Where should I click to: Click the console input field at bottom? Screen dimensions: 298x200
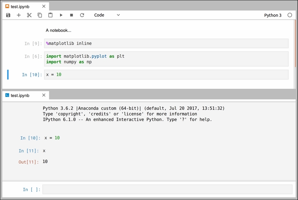click(x=167, y=189)
